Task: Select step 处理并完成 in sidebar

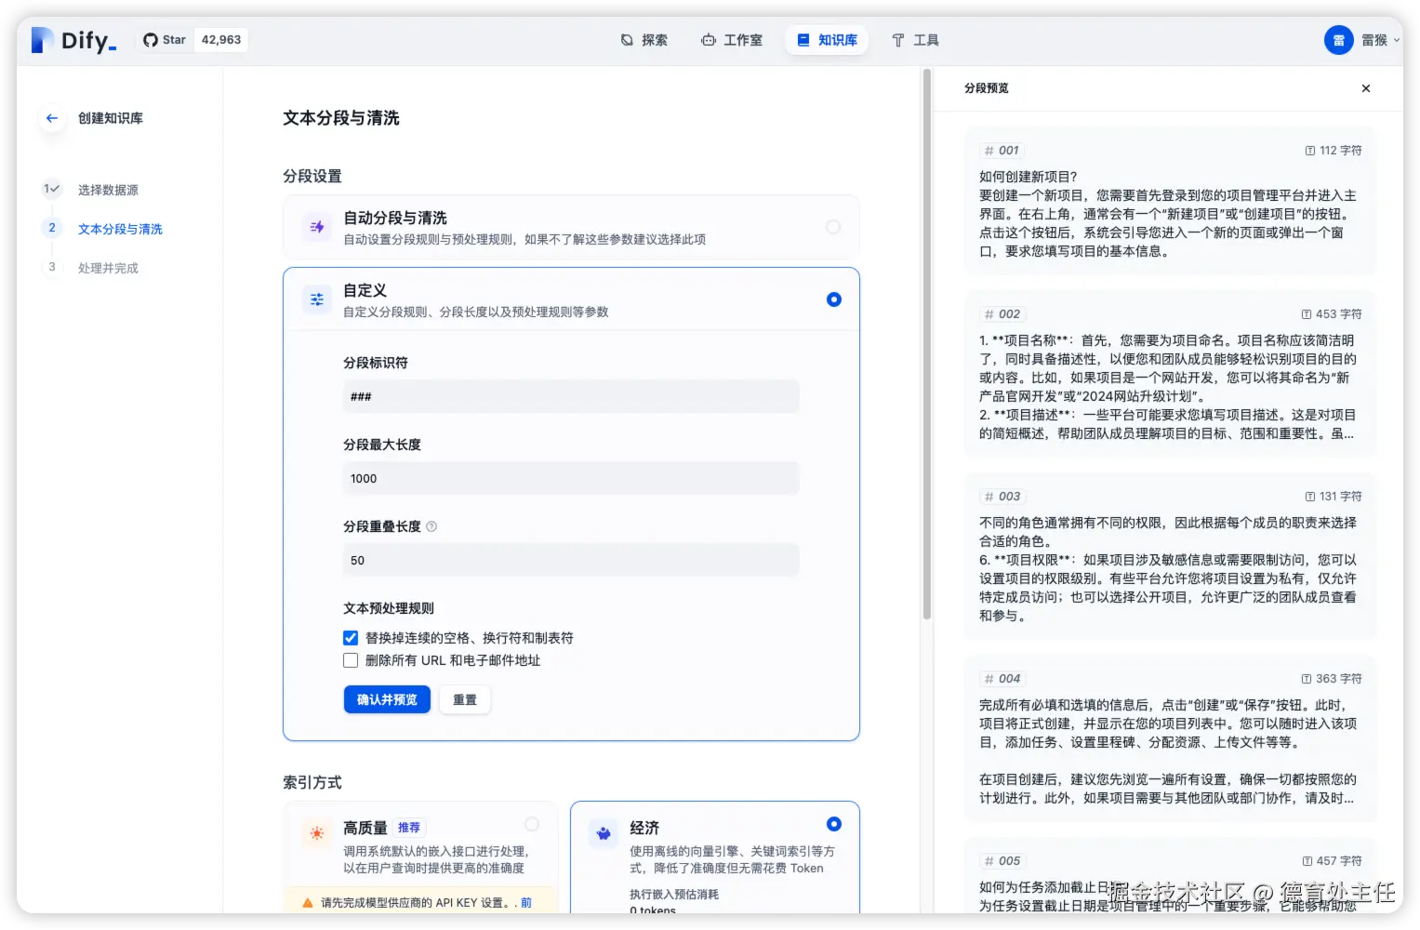Action: coord(108,268)
